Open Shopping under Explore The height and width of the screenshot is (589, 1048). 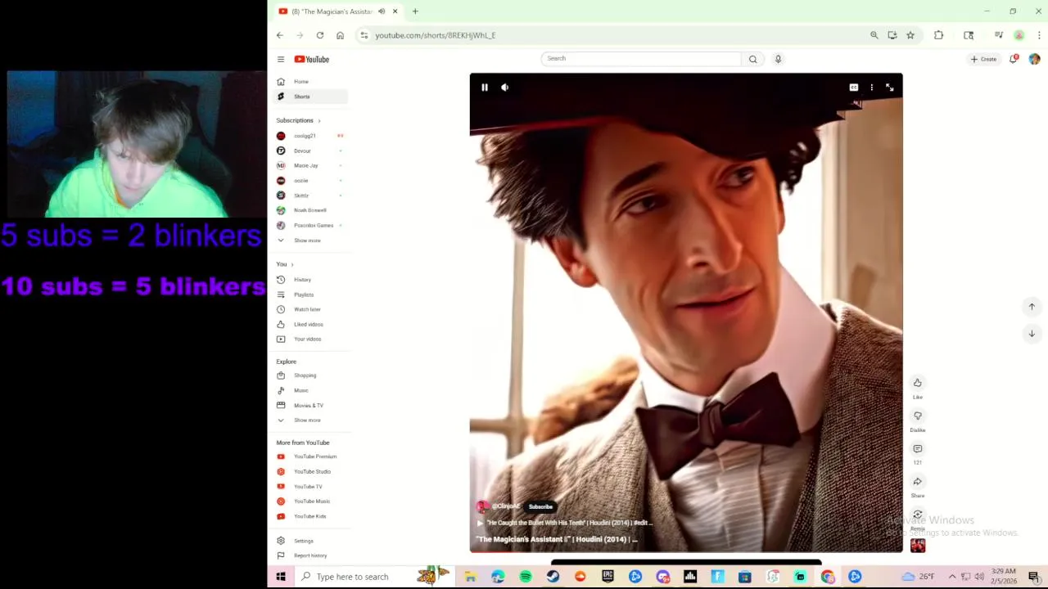click(x=310, y=375)
